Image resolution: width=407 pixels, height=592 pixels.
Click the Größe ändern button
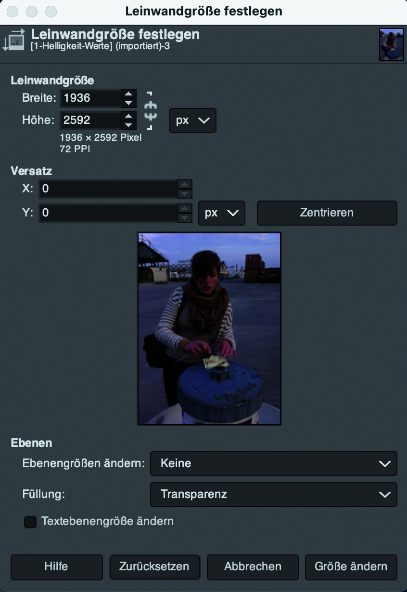point(351,567)
